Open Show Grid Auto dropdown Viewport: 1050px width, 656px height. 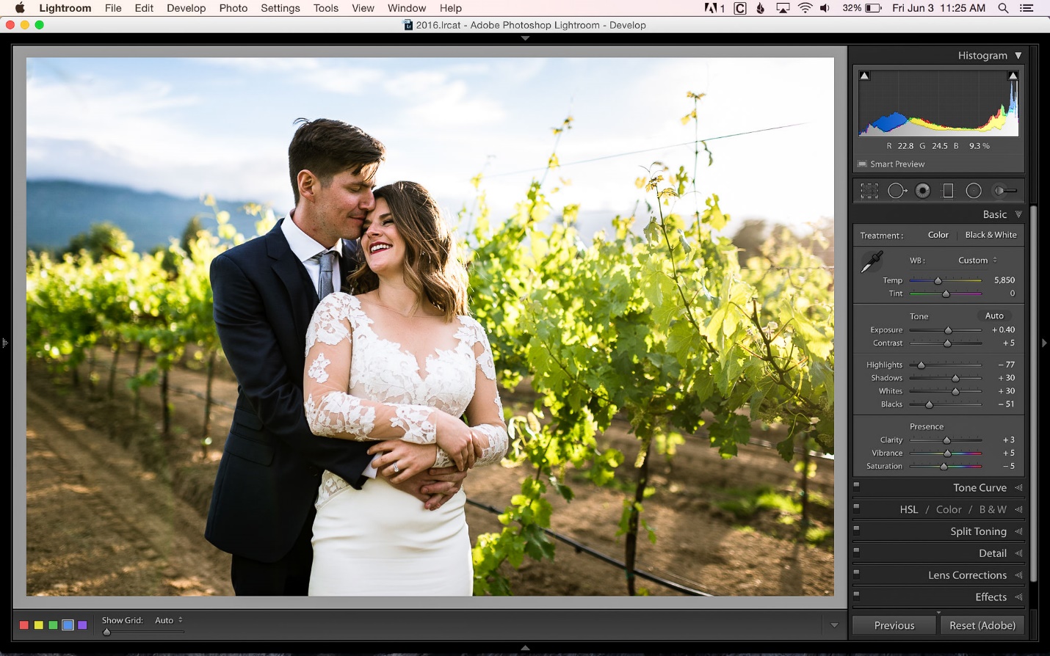point(168,621)
